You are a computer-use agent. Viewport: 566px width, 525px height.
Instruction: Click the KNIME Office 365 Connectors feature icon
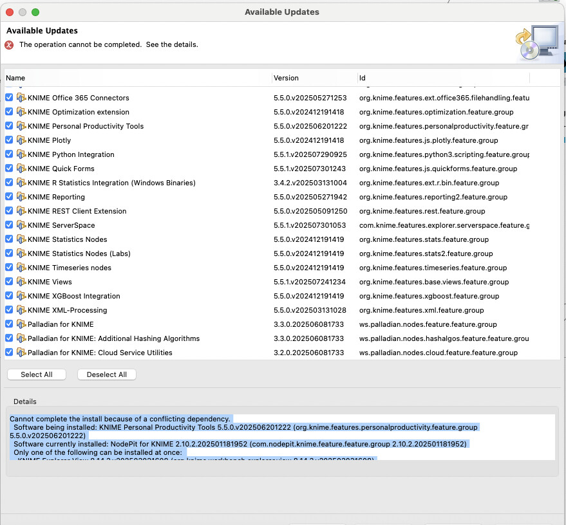(21, 98)
